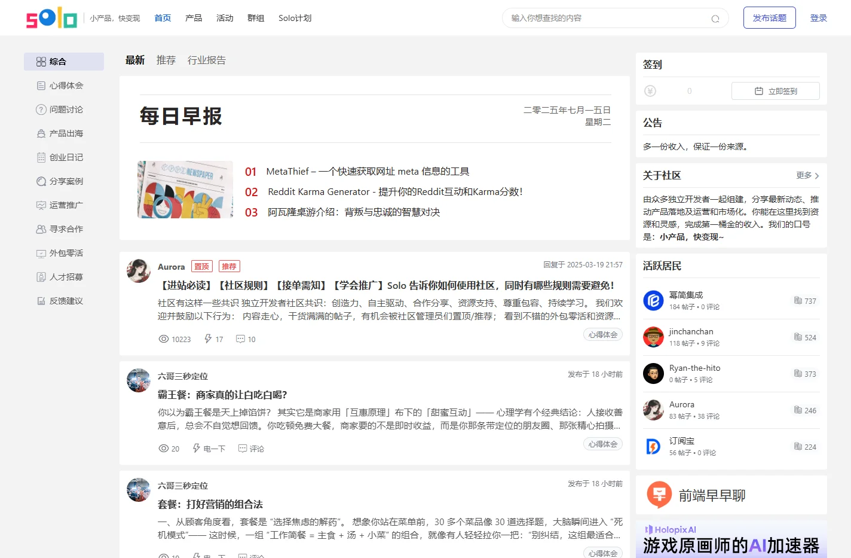Click the 立即签到 button
The image size is (851, 558).
pyautogui.click(x=776, y=91)
